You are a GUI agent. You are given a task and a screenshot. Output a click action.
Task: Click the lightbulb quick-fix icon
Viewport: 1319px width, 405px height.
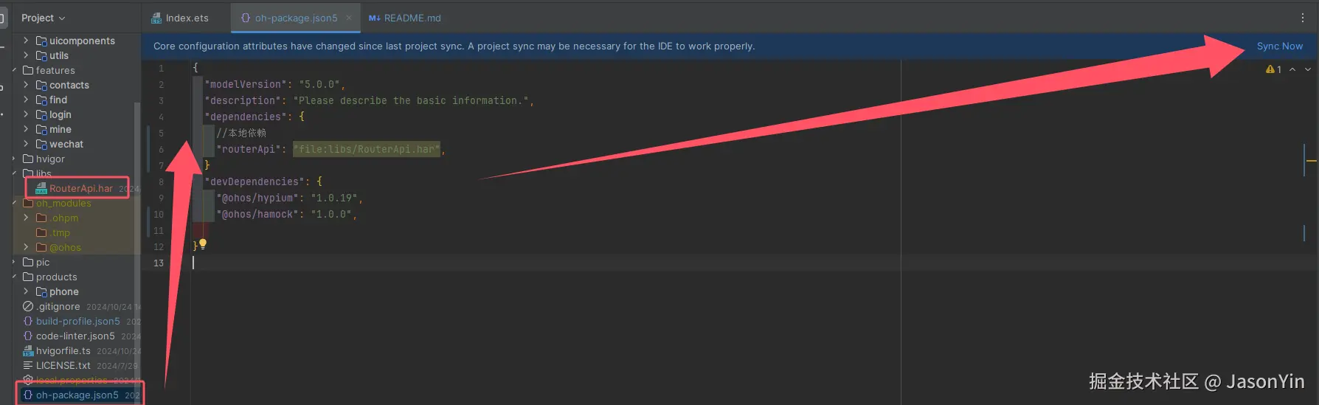coord(203,243)
